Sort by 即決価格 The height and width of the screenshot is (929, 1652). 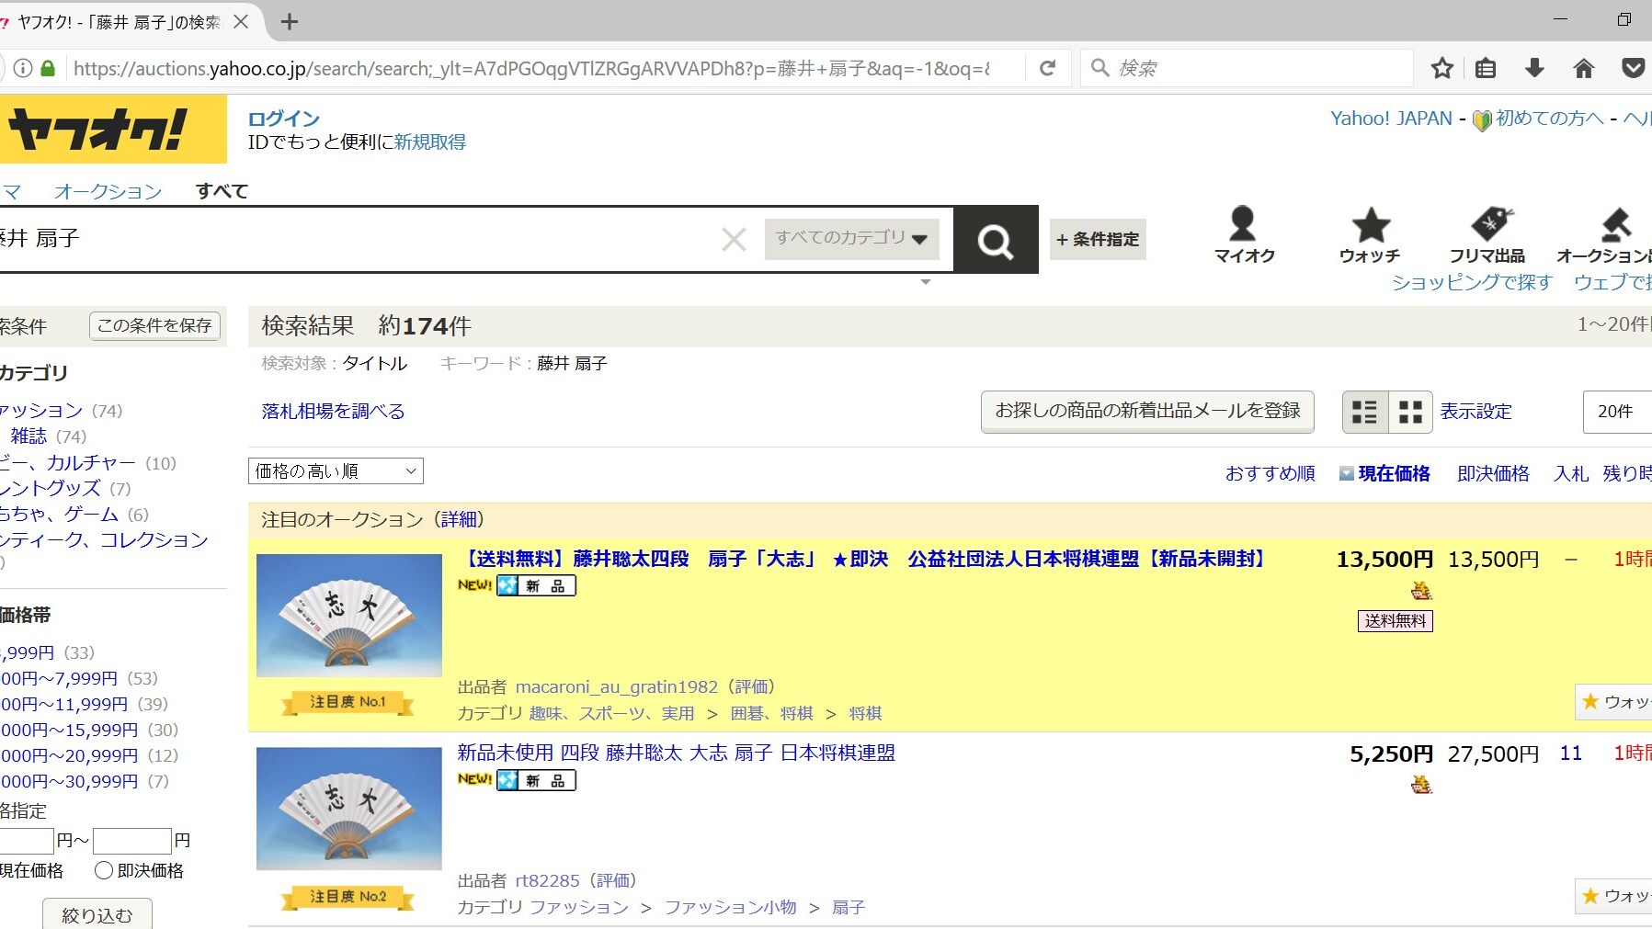[1494, 473]
